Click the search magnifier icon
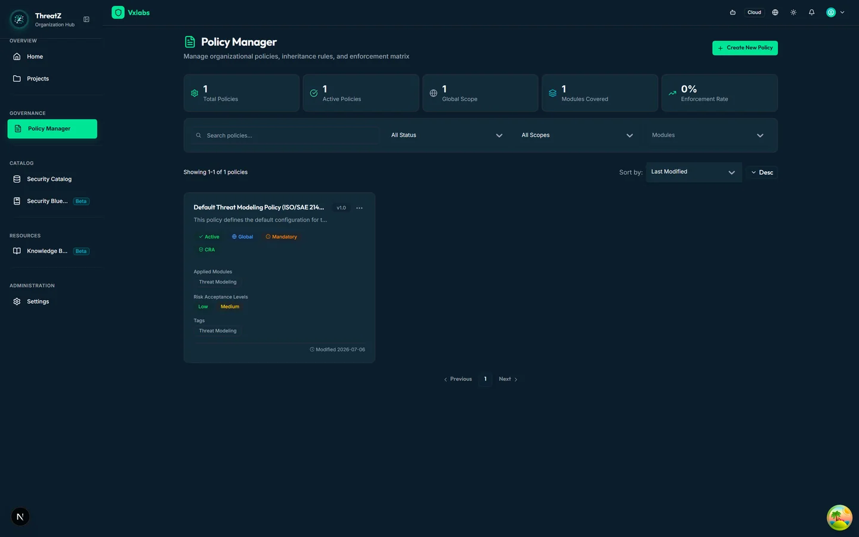The width and height of the screenshot is (859, 537). click(x=199, y=135)
